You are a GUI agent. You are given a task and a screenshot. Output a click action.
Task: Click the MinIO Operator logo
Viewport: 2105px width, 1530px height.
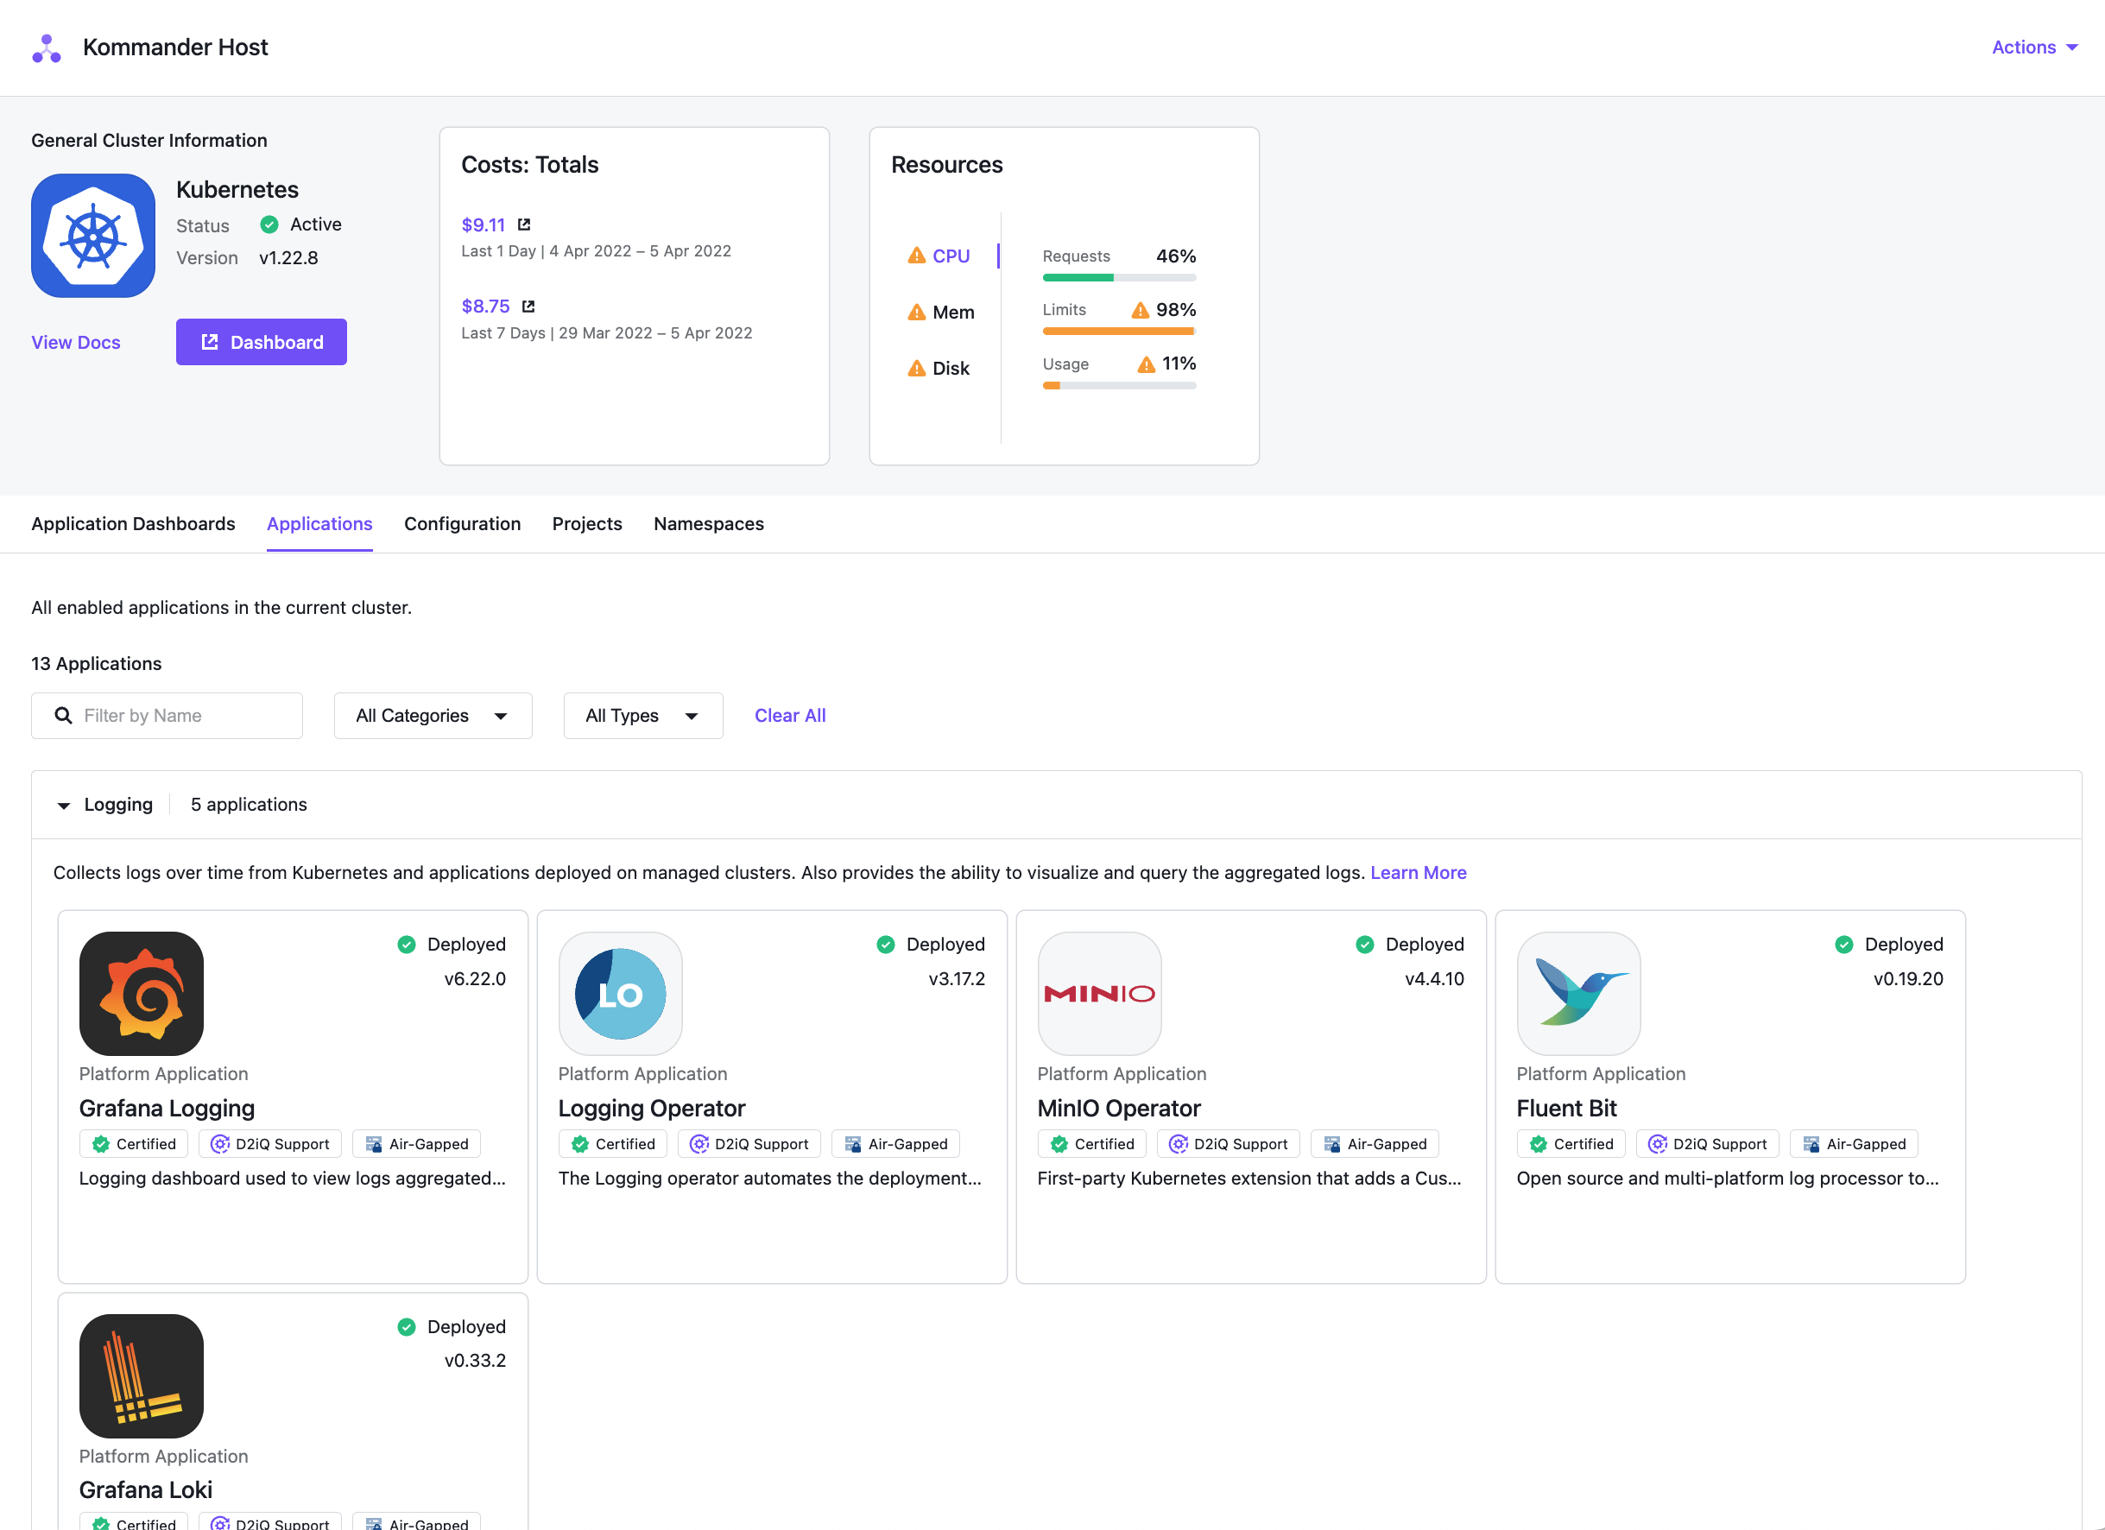pos(1100,994)
